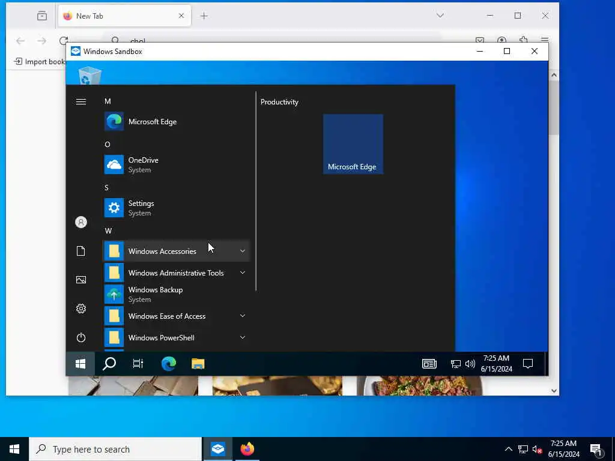This screenshot has height=461, width=615.
Task: Launch OneDrive from the Start menu
Action: (x=176, y=164)
